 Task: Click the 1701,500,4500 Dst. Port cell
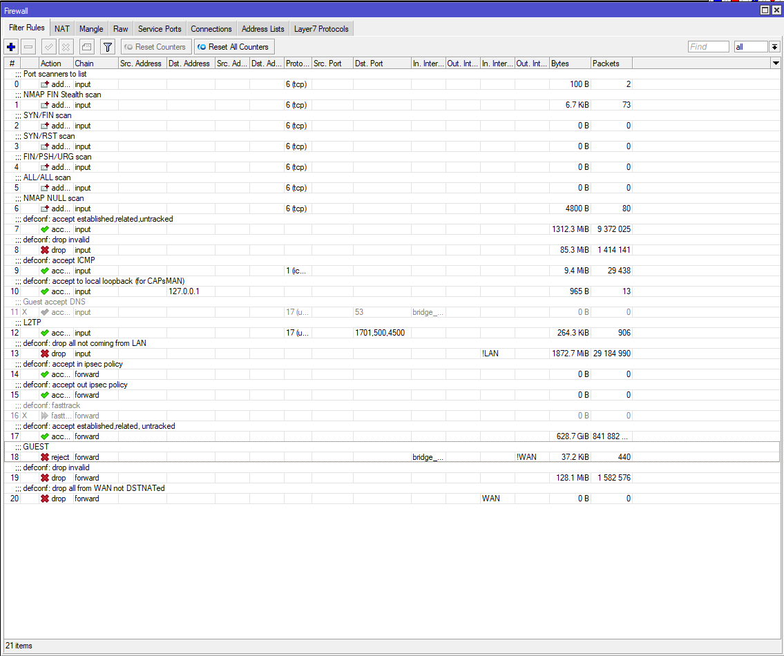tap(382, 333)
